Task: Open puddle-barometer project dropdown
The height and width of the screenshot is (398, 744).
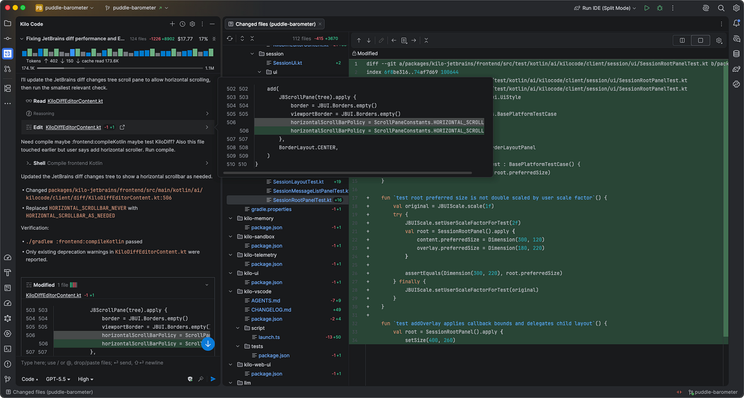Action: click(x=65, y=8)
